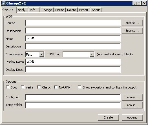Go to the Mount tab
Screen dimensions: 148x125
(59, 10)
